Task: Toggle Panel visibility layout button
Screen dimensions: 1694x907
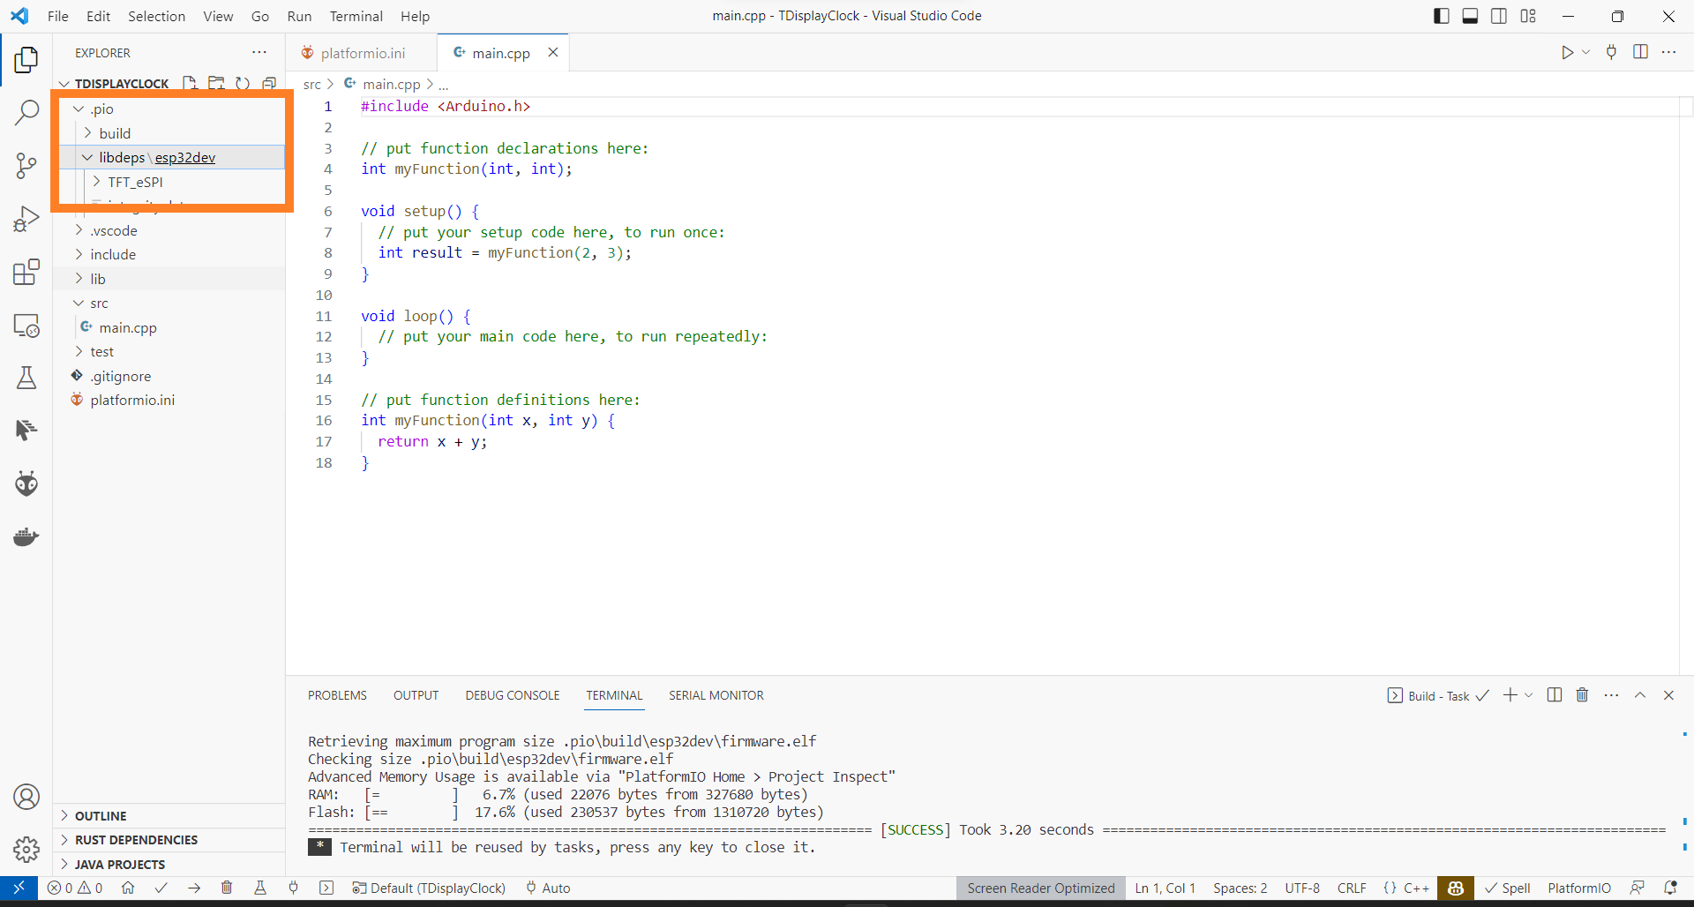Action: [1470, 16]
